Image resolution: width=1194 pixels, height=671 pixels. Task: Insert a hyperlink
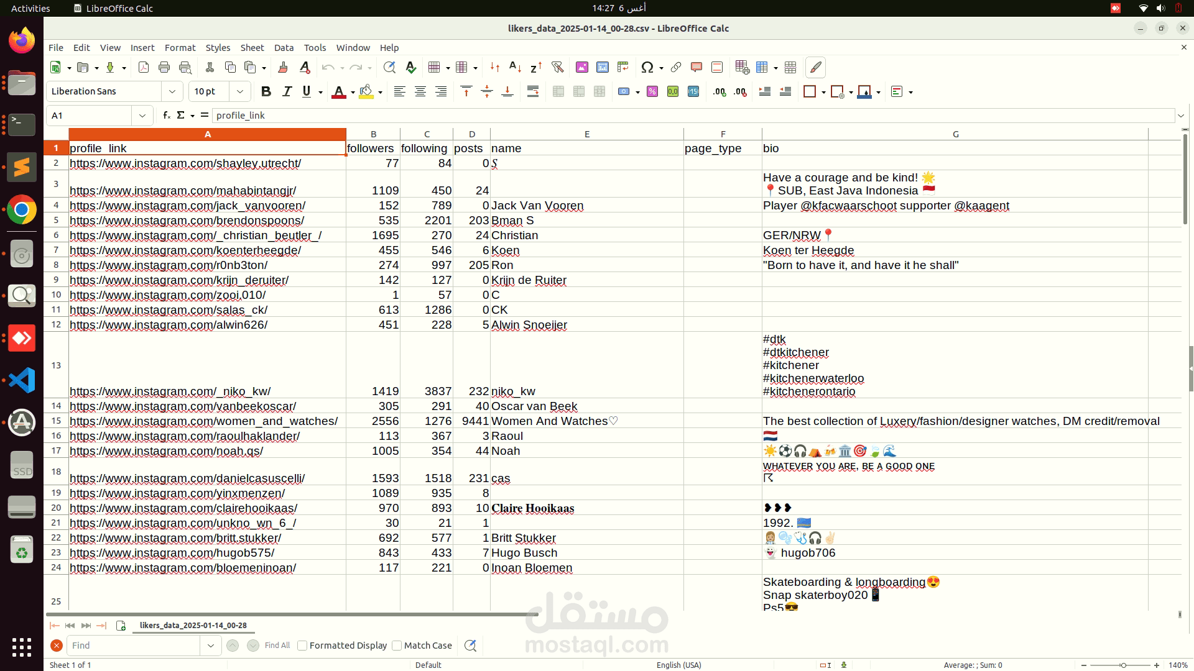pyautogui.click(x=676, y=68)
